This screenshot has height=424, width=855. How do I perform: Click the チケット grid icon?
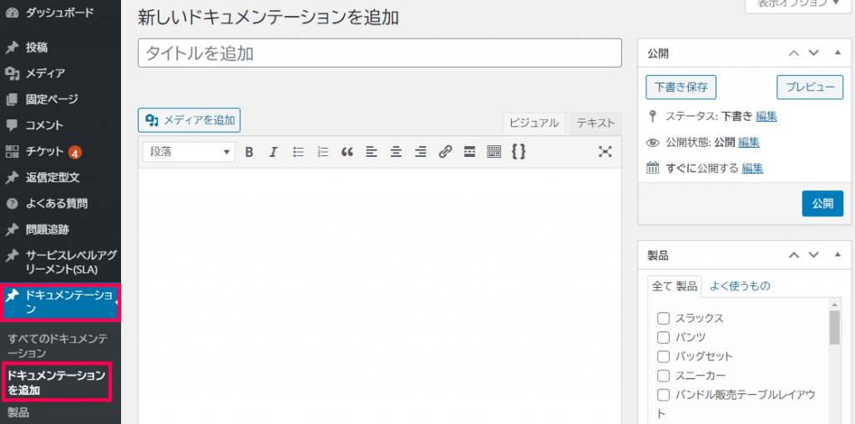(x=12, y=152)
